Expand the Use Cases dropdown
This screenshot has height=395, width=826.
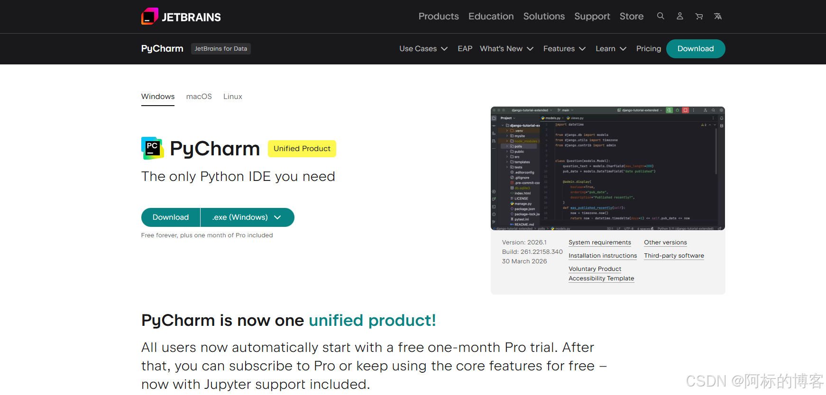pyautogui.click(x=423, y=49)
